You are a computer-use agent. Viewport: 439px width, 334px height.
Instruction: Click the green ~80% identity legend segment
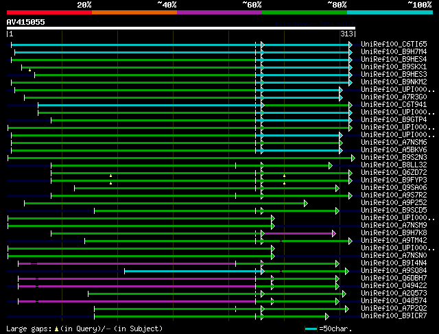tap(305, 12)
